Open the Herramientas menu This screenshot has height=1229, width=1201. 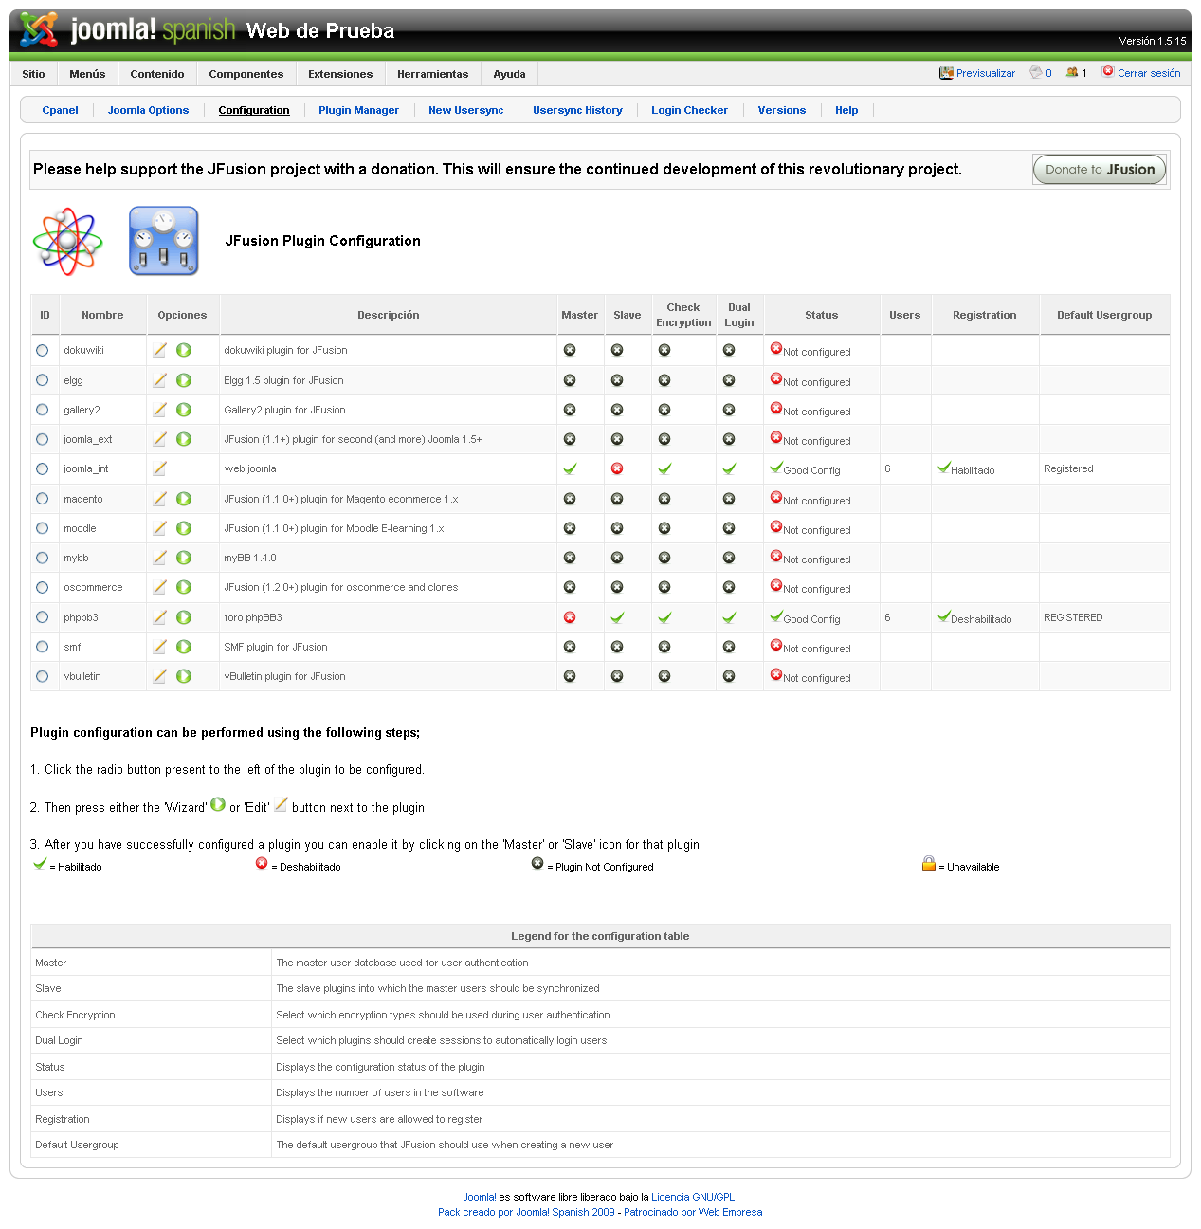click(x=433, y=74)
